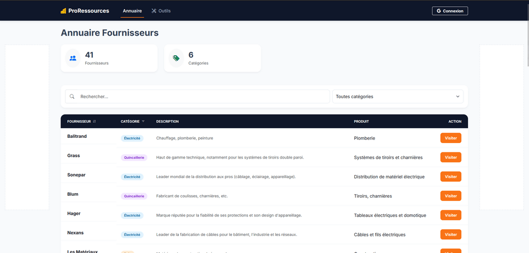529x253 pixels.
Task: Open the Sonepar Visiter button
Action: [450, 177]
